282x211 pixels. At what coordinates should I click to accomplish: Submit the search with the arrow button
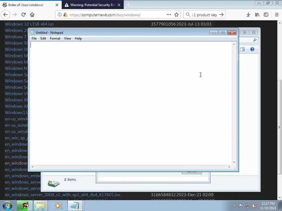click(x=222, y=15)
